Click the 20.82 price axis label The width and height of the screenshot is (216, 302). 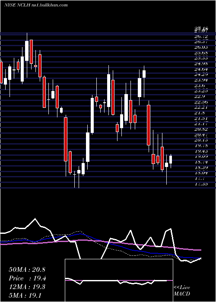[201, 129]
